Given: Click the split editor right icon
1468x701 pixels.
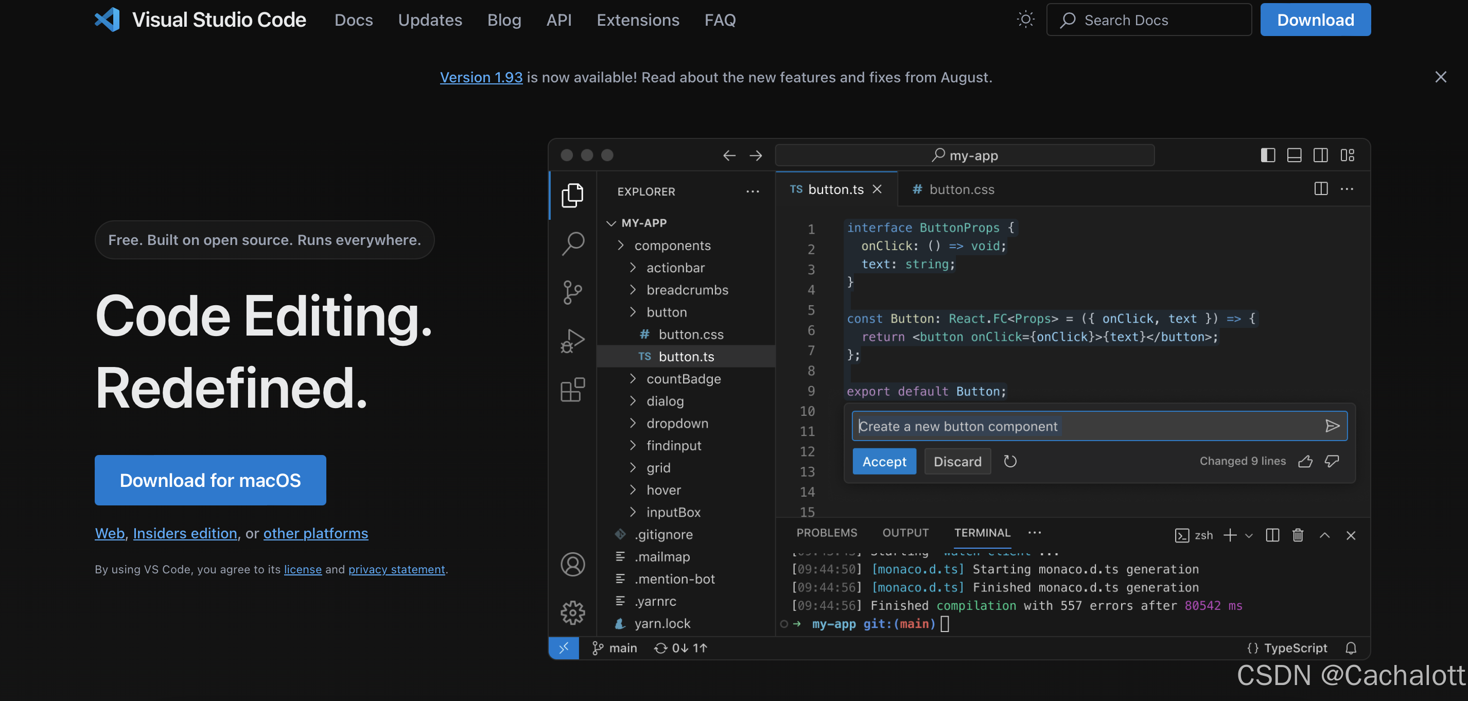Looking at the screenshot, I should point(1320,189).
